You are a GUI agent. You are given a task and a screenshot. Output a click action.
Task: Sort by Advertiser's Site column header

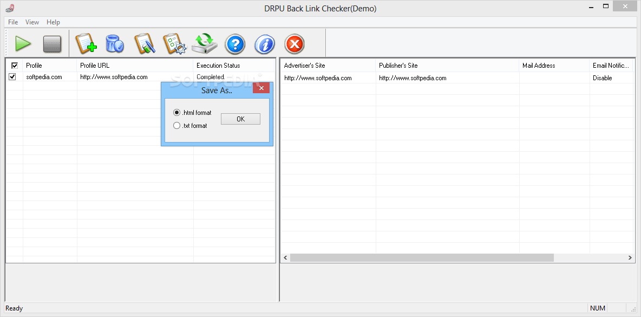tap(328, 66)
